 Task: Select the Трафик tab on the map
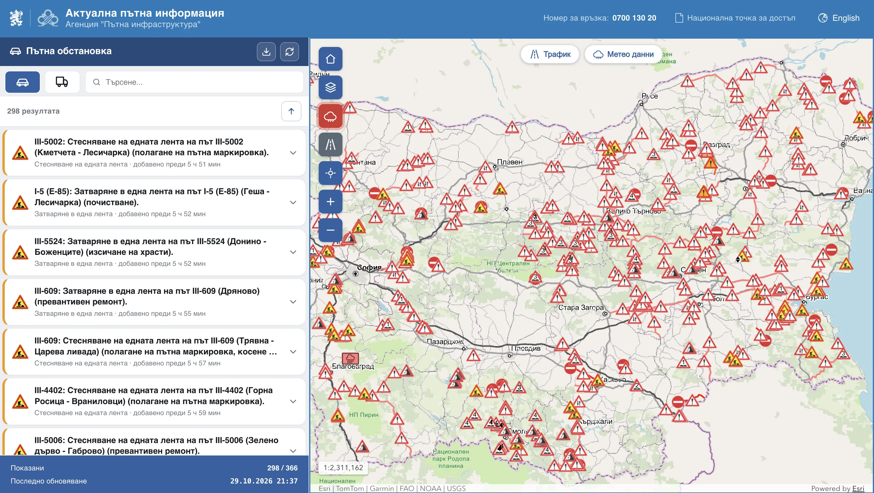point(550,54)
